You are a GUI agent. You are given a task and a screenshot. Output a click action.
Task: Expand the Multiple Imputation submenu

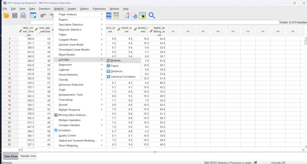79,120
